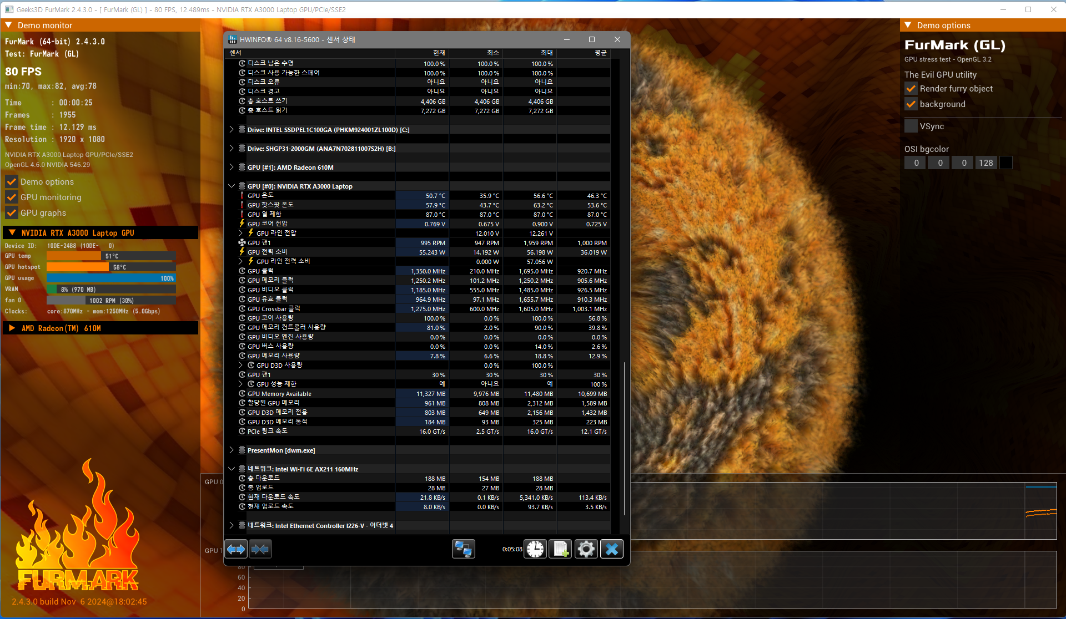Image resolution: width=1066 pixels, height=619 pixels.
Task: Maximize the HWiNFO sensor window
Action: tap(592, 39)
